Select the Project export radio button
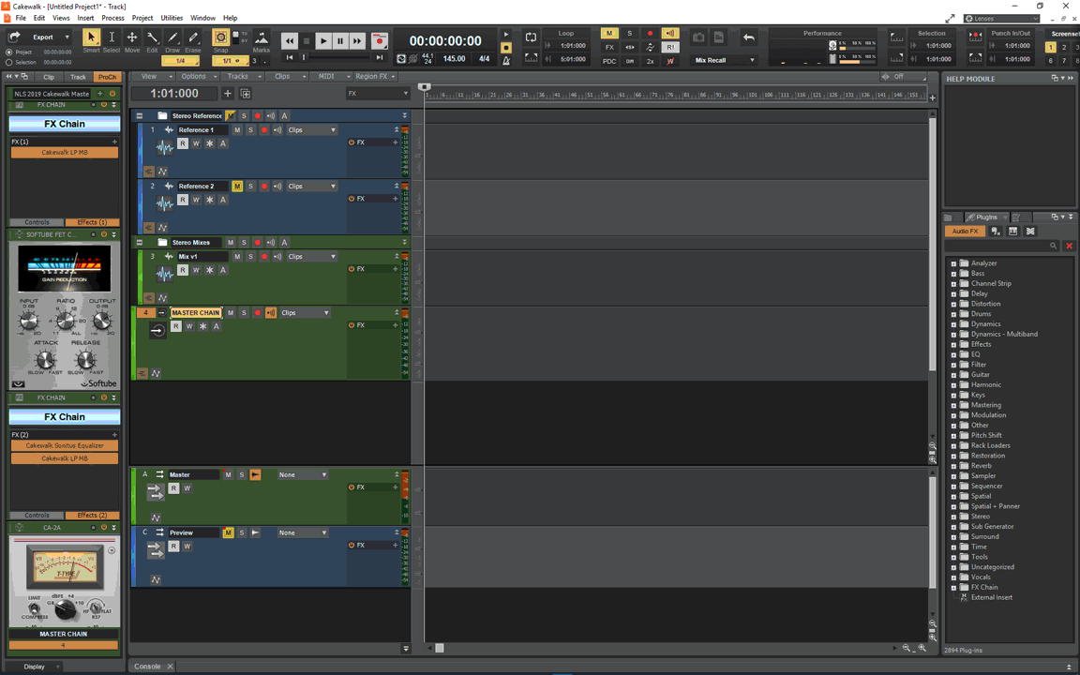1080x675 pixels. [9, 52]
